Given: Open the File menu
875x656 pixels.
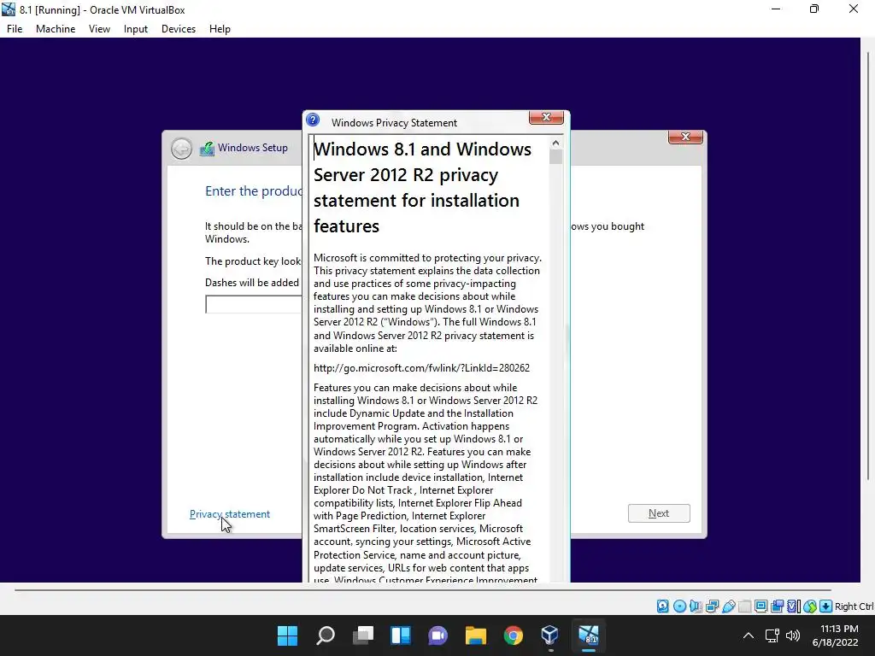Looking at the screenshot, I should 15,29.
